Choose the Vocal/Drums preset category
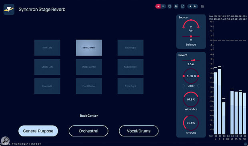The image size is (248, 146). [x=139, y=131]
